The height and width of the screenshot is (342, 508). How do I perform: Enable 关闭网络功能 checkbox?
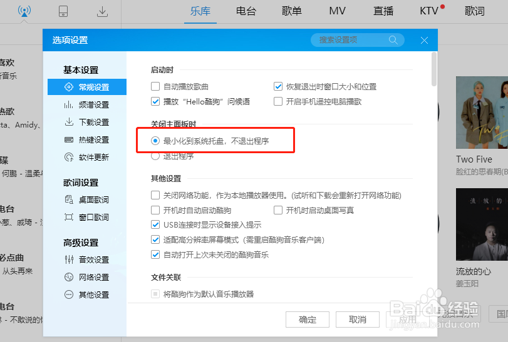coord(155,195)
